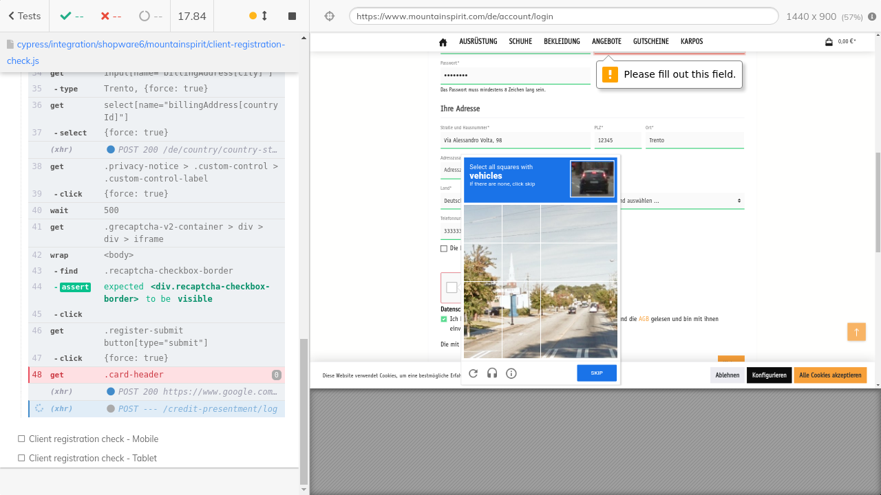Go back to the Tests list
This screenshot has height=495, width=881.
point(24,16)
